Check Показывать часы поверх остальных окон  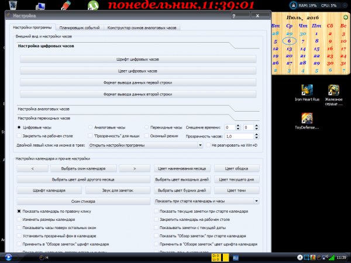click(x=19, y=227)
